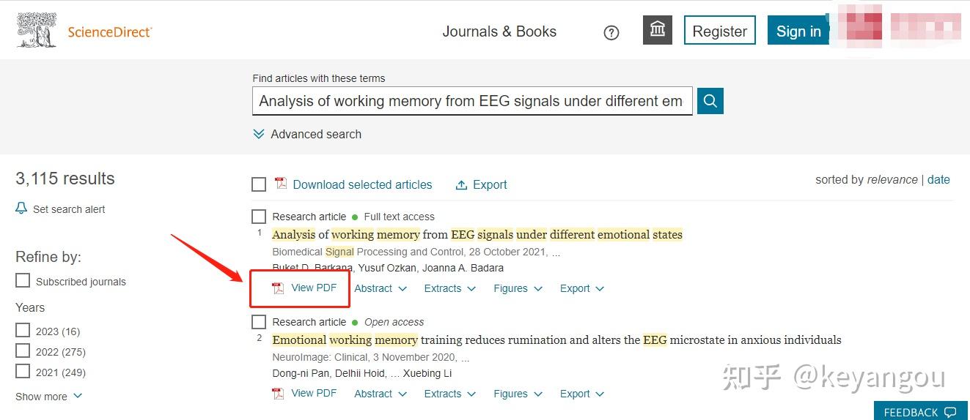Screen dimensions: 970x420
Task: Expand Abstract of first result
Action: point(381,288)
